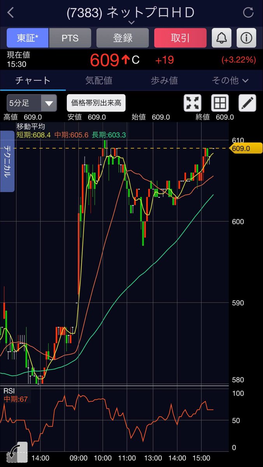Tap the (+3.22%) percent change
The width and height of the screenshot is (263, 467).
point(238,60)
